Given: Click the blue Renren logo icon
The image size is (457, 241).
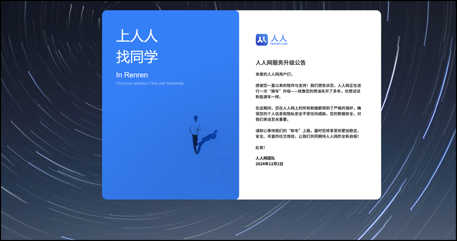Looking at the screenshot, I should 261,40.
